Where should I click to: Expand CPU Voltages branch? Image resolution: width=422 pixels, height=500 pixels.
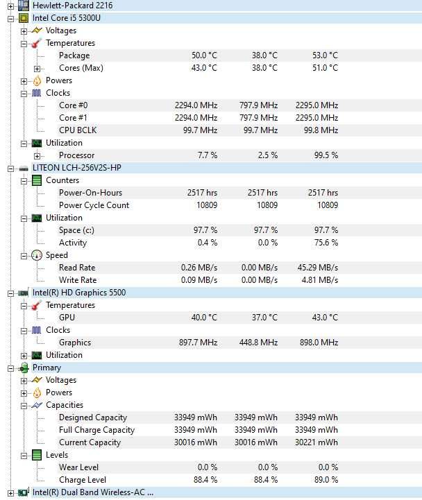pos(24,31)
